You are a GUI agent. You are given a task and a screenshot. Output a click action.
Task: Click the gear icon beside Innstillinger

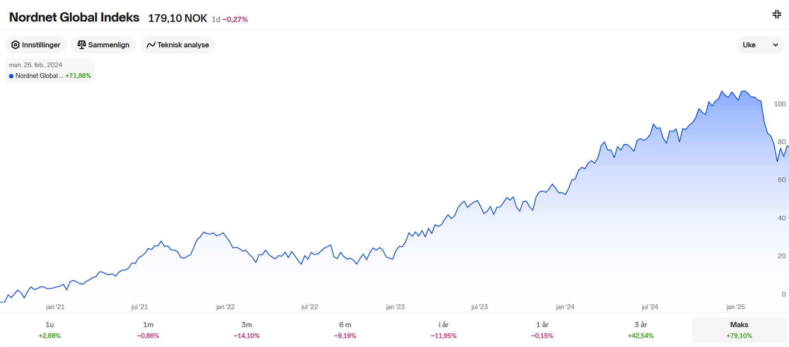pos(15,45)
